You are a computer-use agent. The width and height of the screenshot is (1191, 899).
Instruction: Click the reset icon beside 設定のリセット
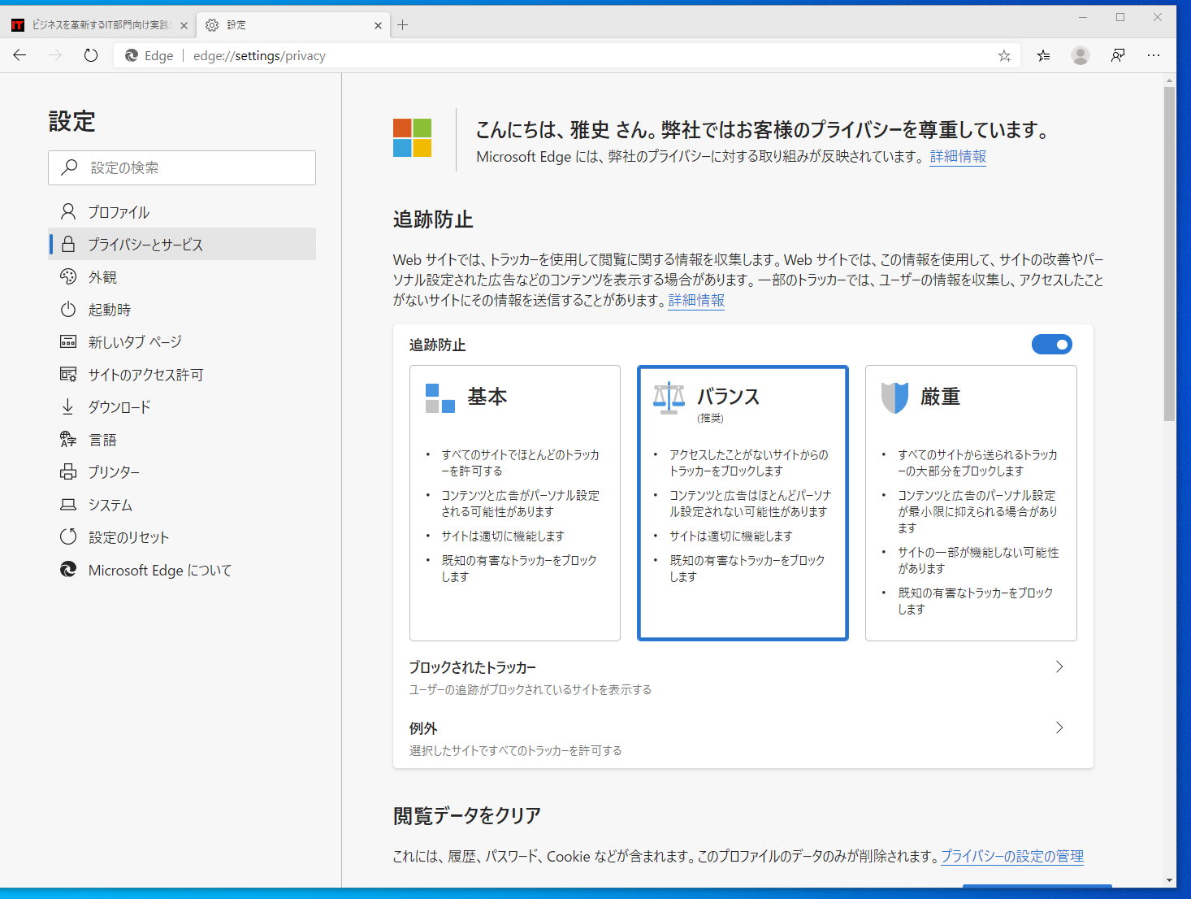(68, 536)
